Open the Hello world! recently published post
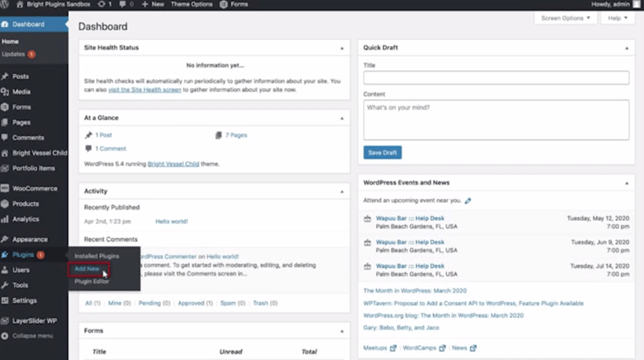This screenshot has width=644, height=360. coord(171,221)
